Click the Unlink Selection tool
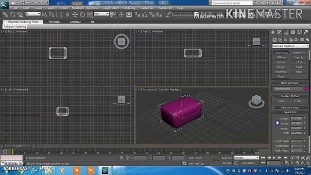This screenshot has width=311, height=175. click(13, 14)
